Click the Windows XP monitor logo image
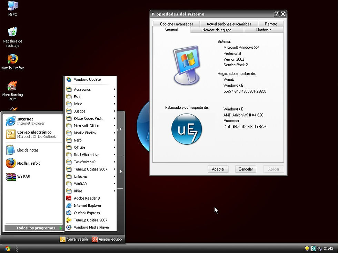Image resolution: width=338 pixels, height=253 pixels. (x=187, y=65)
